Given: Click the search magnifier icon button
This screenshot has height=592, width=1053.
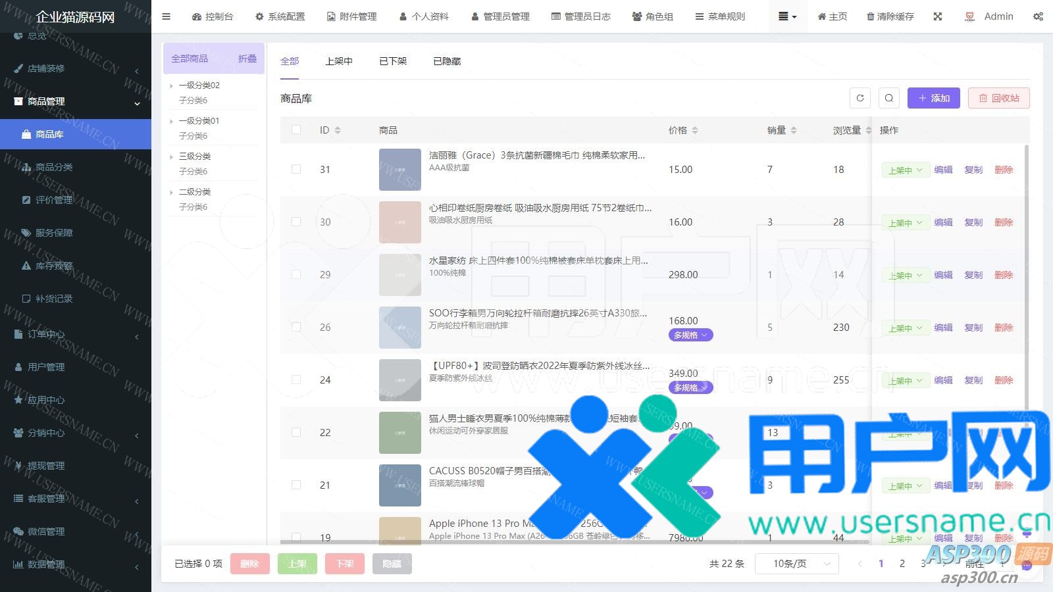Looking at the screenshot, I should 889,98.
